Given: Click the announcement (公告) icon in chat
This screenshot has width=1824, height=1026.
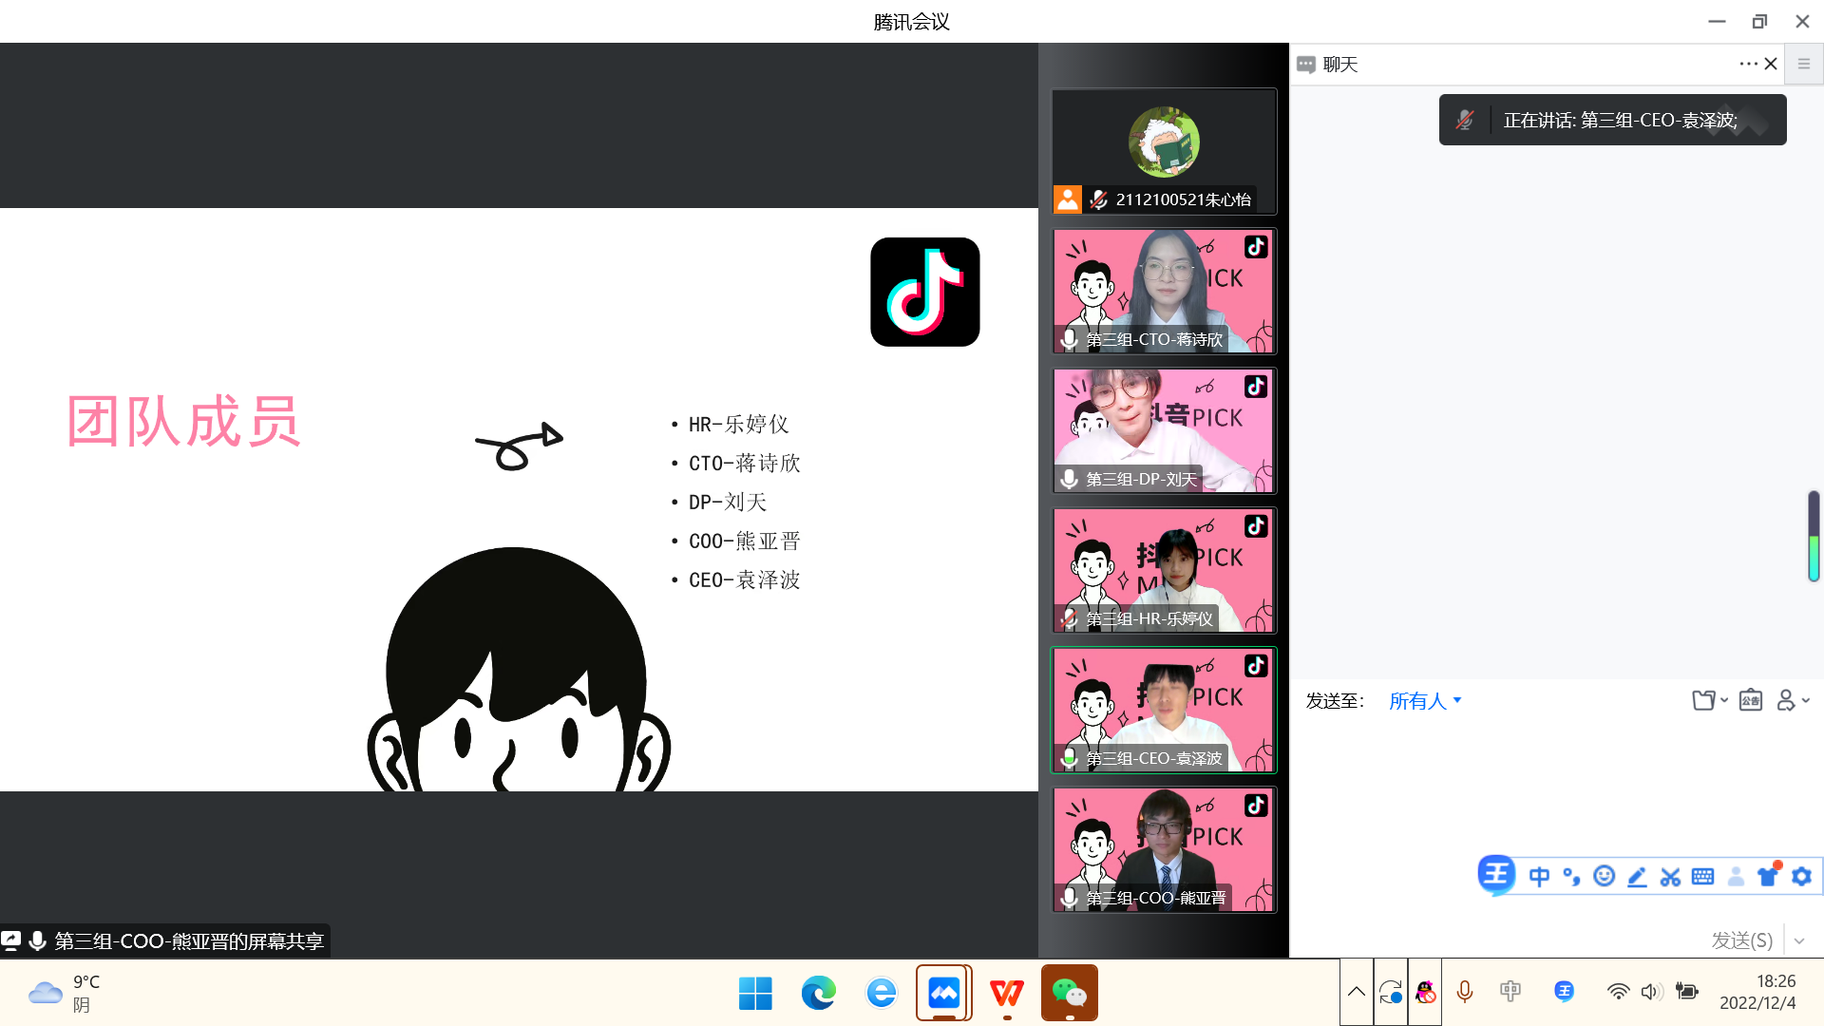Looking at the screenshot, I should [1750, 701].
